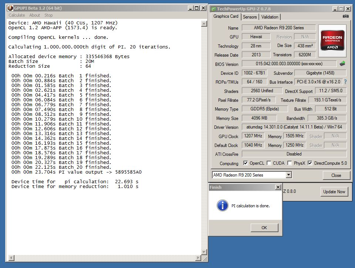Click the Pixel Fillrate 77.2 GPixel/s field
Image resolution: width=355 pixels, height=268 pixels.
coord(259,100)
